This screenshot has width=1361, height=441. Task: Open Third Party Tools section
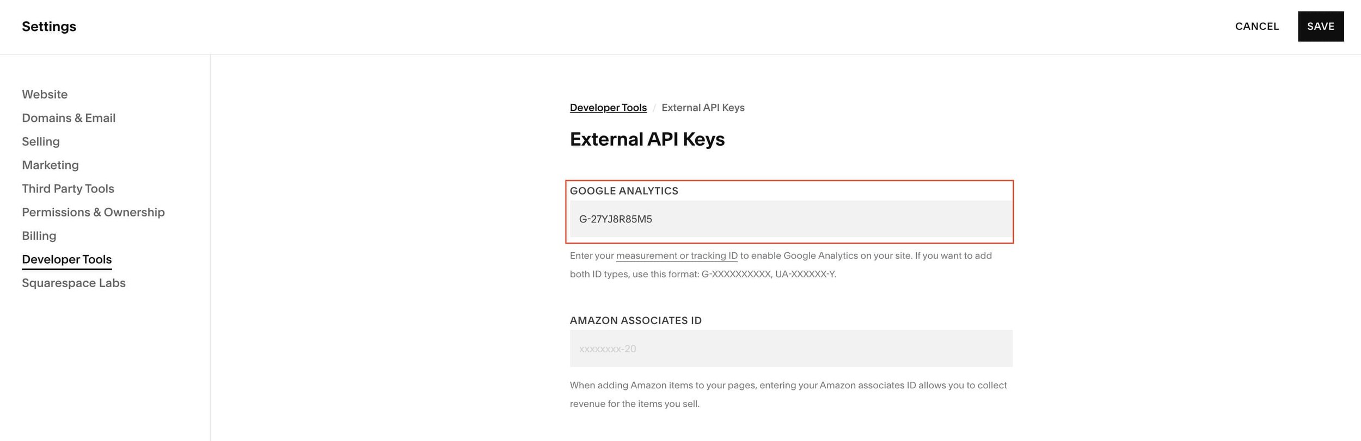(68, 189)
